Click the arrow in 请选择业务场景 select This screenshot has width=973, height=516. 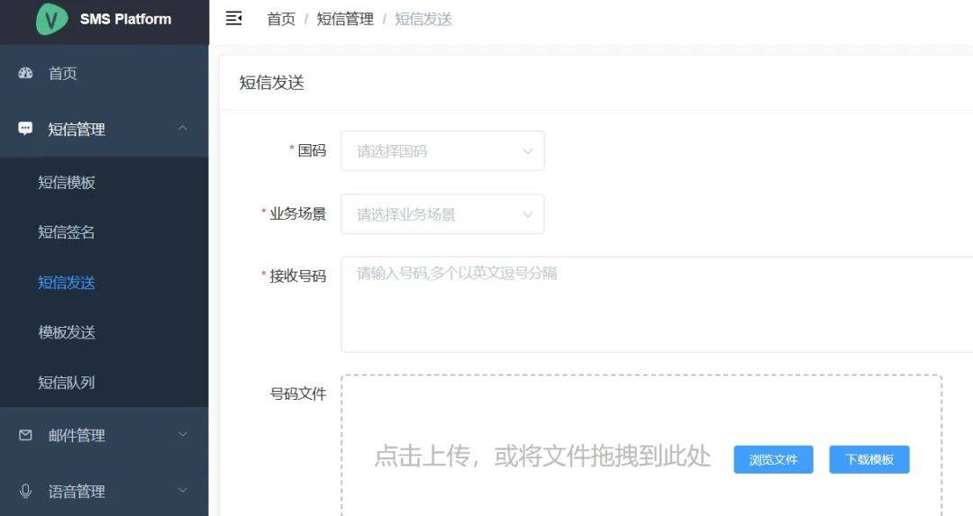click(527, 214)
